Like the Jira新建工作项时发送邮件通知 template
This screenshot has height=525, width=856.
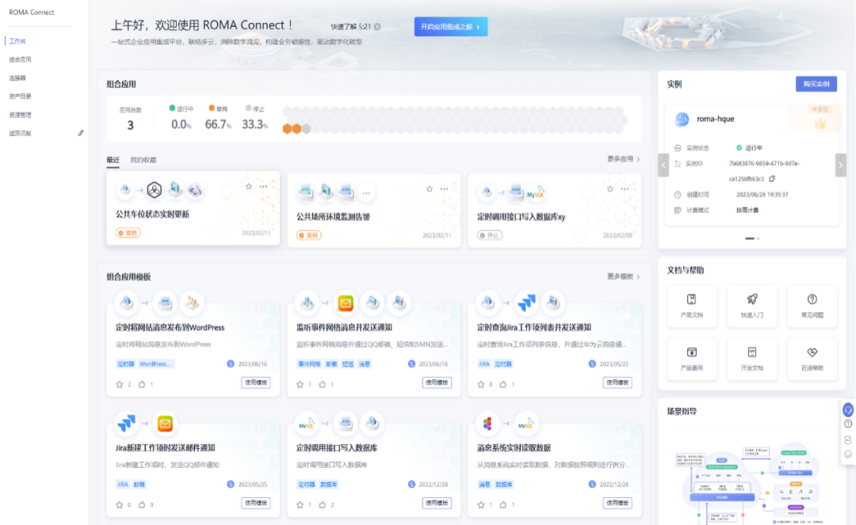point(142,505)
